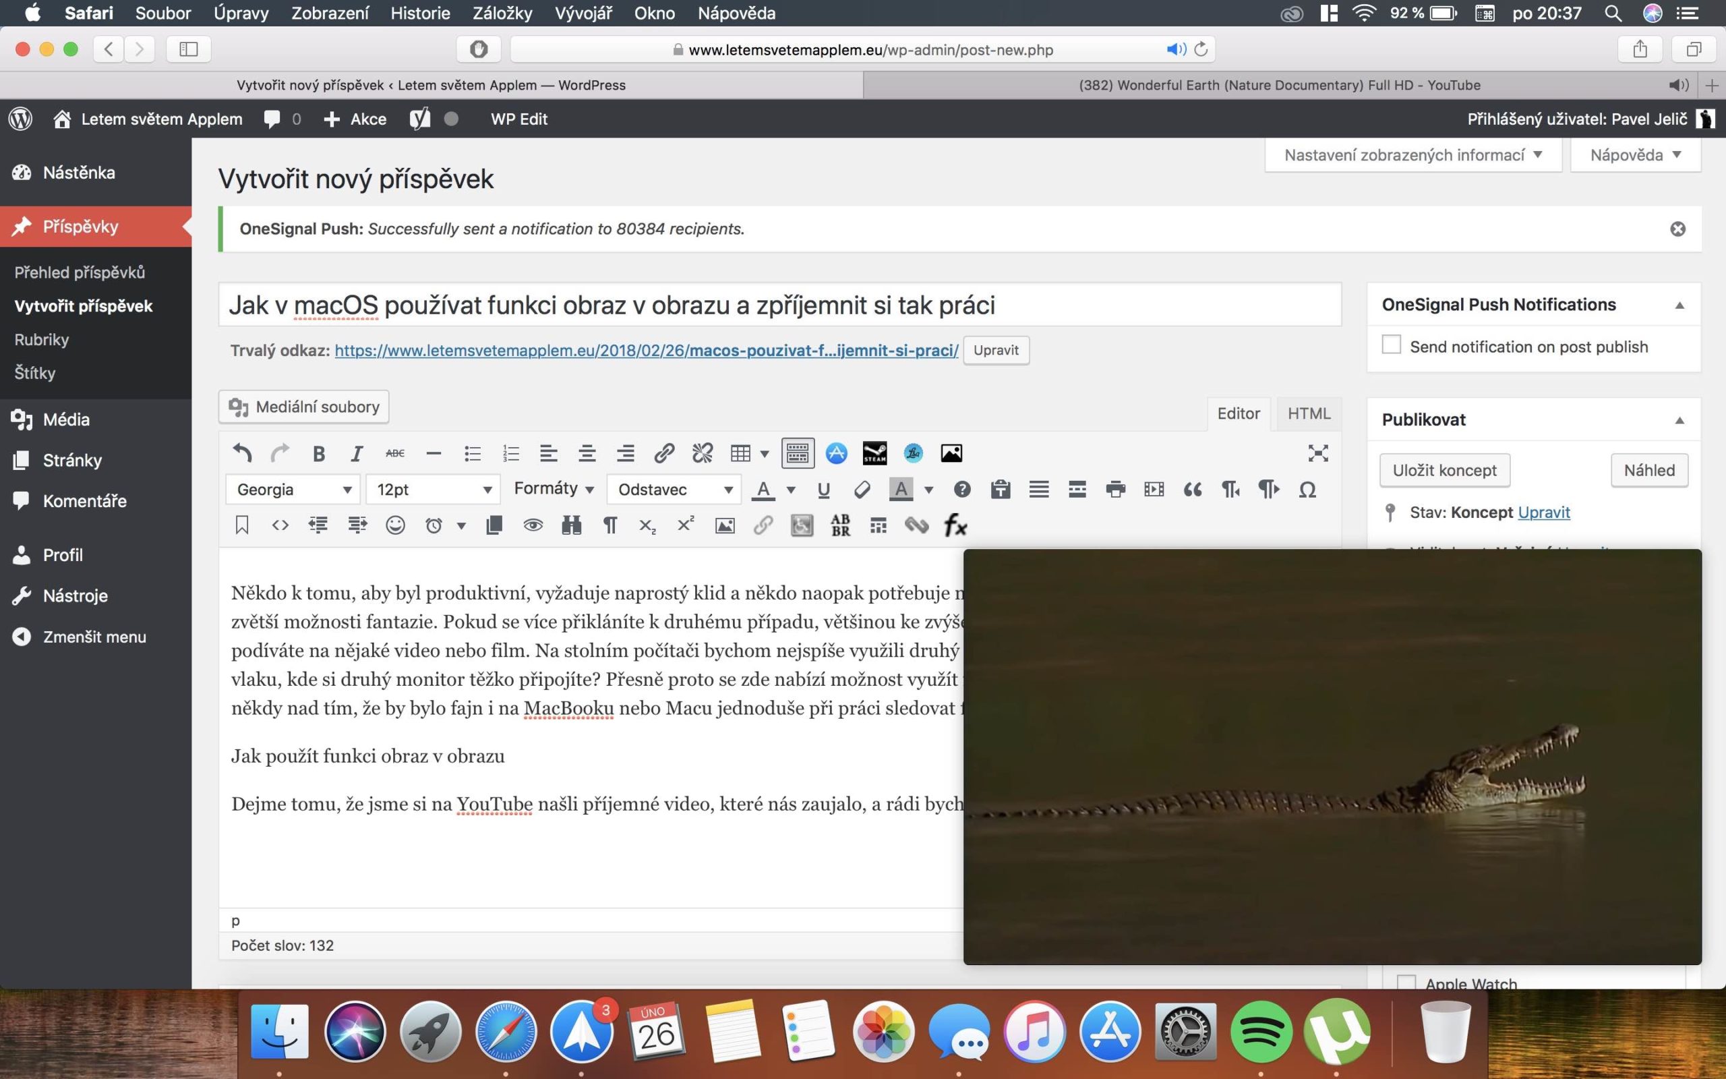
Task: Insert a blockquote
Action: (x=1193, y=490)
